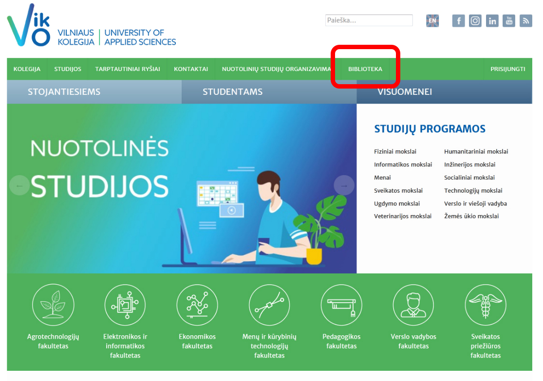
Task: Open the Verslo vadybos fakultetas icon
Action: tap(413, 305)
